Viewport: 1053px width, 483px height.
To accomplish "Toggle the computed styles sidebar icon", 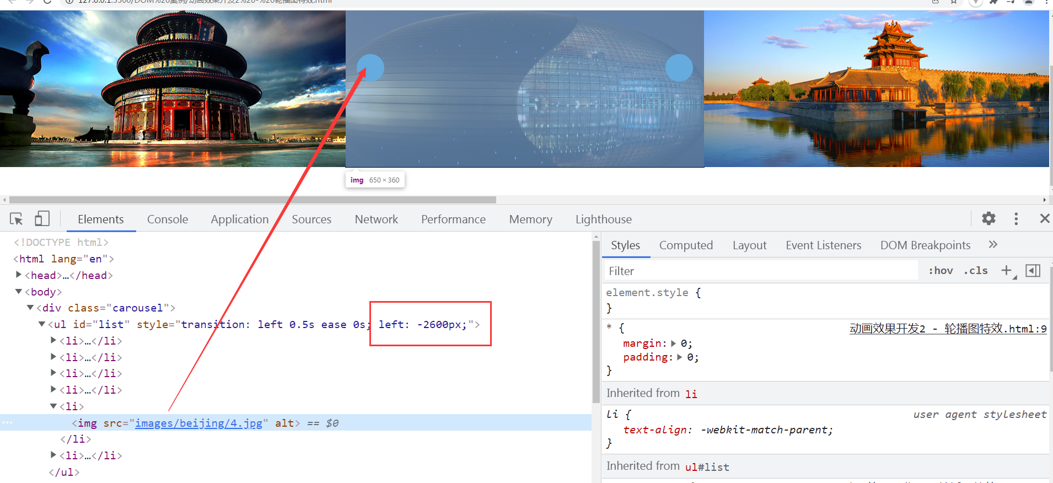I will (1033, 271).
